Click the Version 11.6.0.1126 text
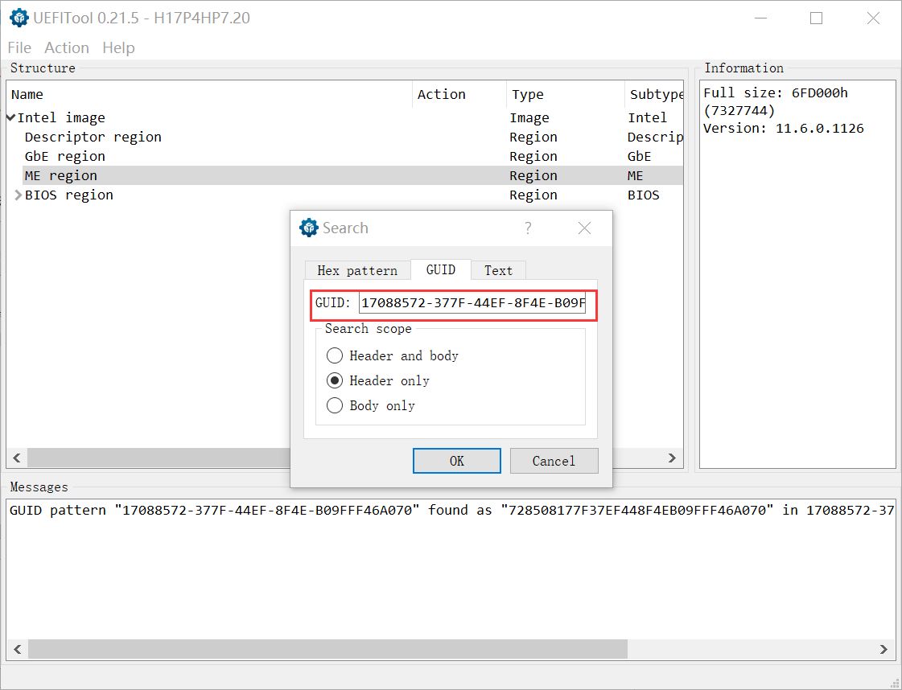The image size is (902, 690). [x=784, y=128]
